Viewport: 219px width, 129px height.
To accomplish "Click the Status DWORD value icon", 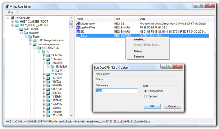I will [78, 36].
